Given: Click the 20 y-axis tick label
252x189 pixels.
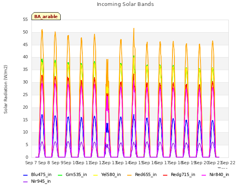Looking at the screenshot, I should pyautogui.click(x=25, y=107).
